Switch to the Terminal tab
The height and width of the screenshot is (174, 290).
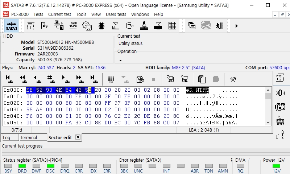pyautogui.click(x=33, y=138)
